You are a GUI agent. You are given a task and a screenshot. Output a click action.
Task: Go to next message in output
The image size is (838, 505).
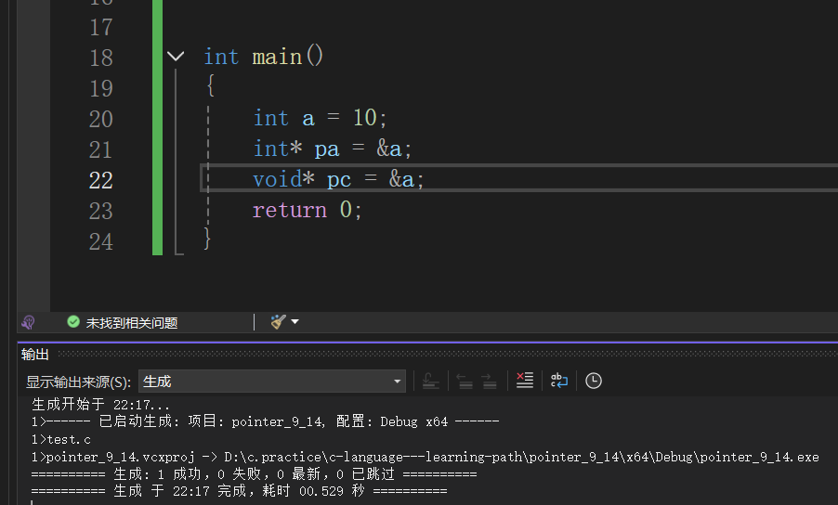[489, 382]
